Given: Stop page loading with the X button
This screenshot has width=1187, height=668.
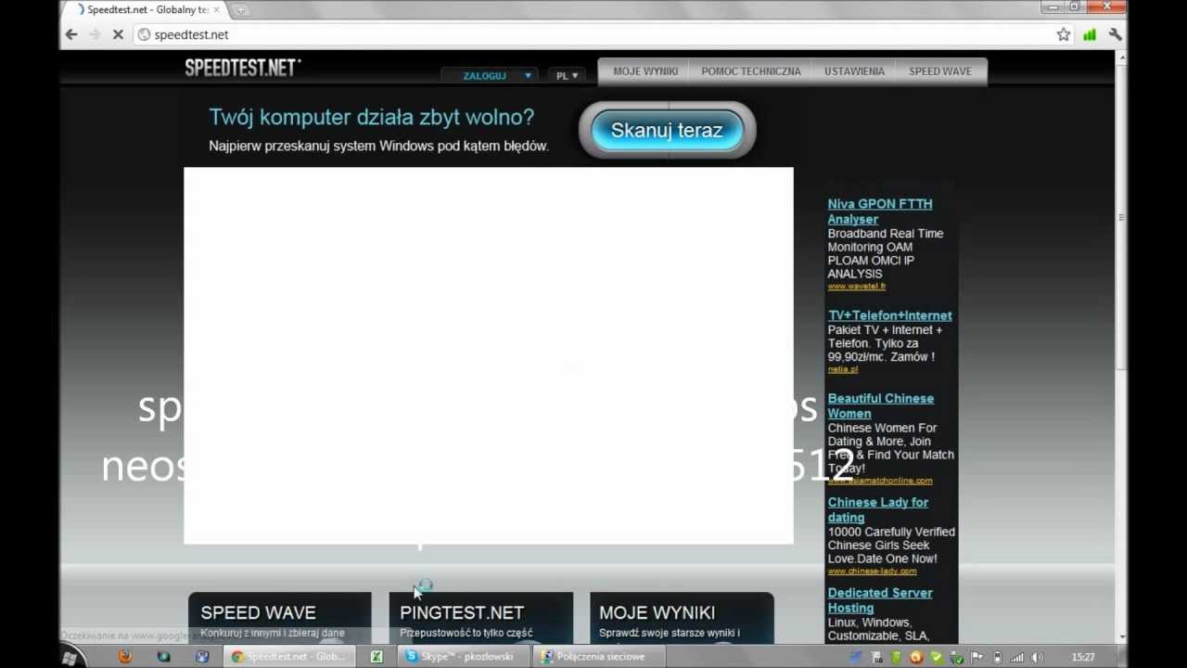Looking at the screenshot, I should [x=118, y=34].
